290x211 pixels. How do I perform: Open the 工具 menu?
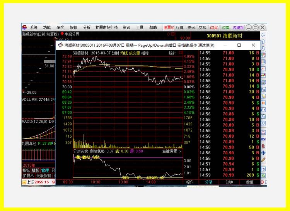tap(140, 27)
